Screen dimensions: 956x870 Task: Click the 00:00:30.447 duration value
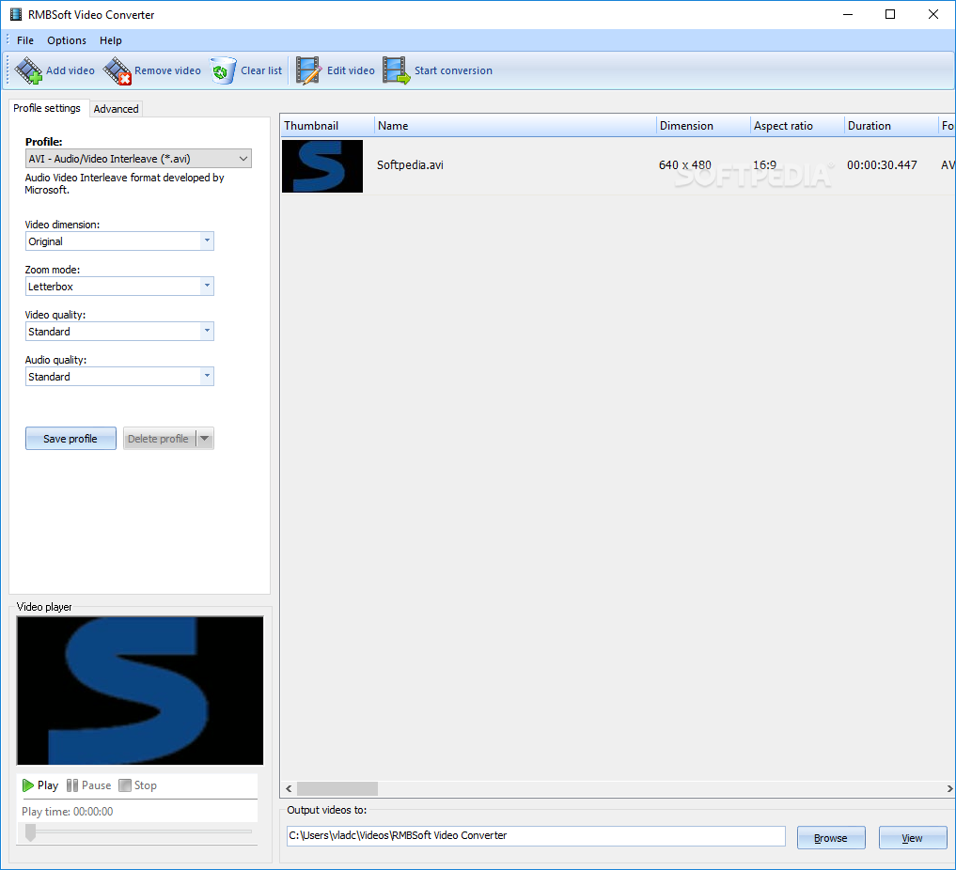coord(882,165)
